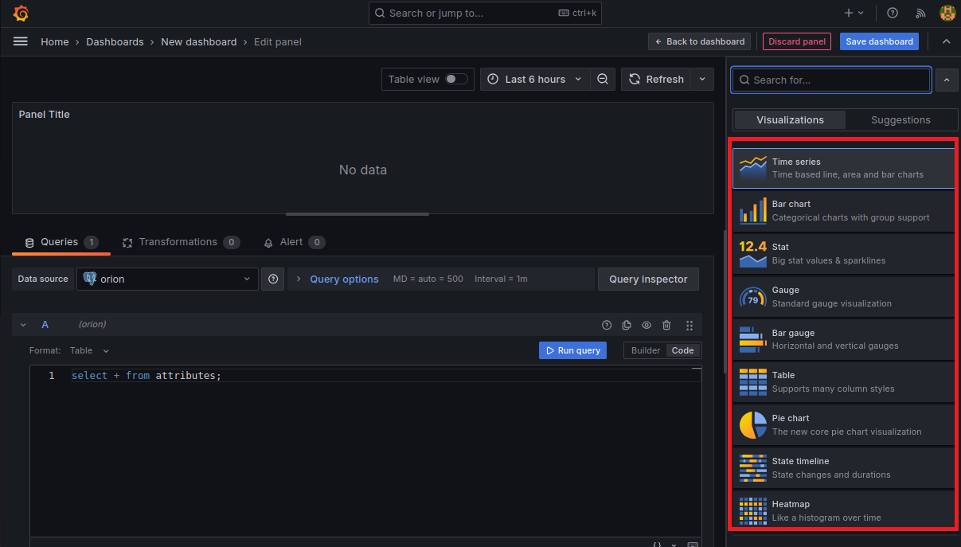The image size is (961, 547).
Task: Open the Format Table dropdown
Action: [90, 350]
